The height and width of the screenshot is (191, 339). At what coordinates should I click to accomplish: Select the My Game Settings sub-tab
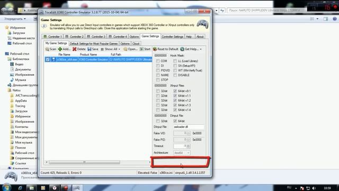point(56,43)
